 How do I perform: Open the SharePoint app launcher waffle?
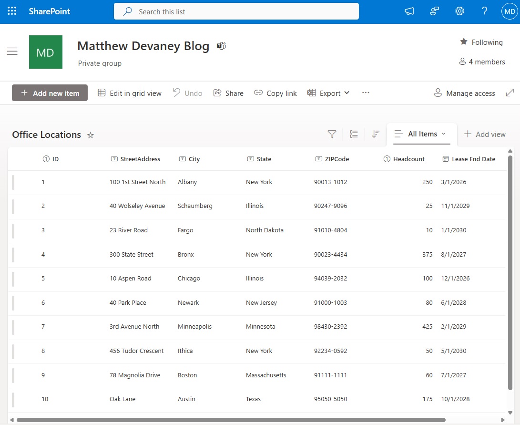12,11
